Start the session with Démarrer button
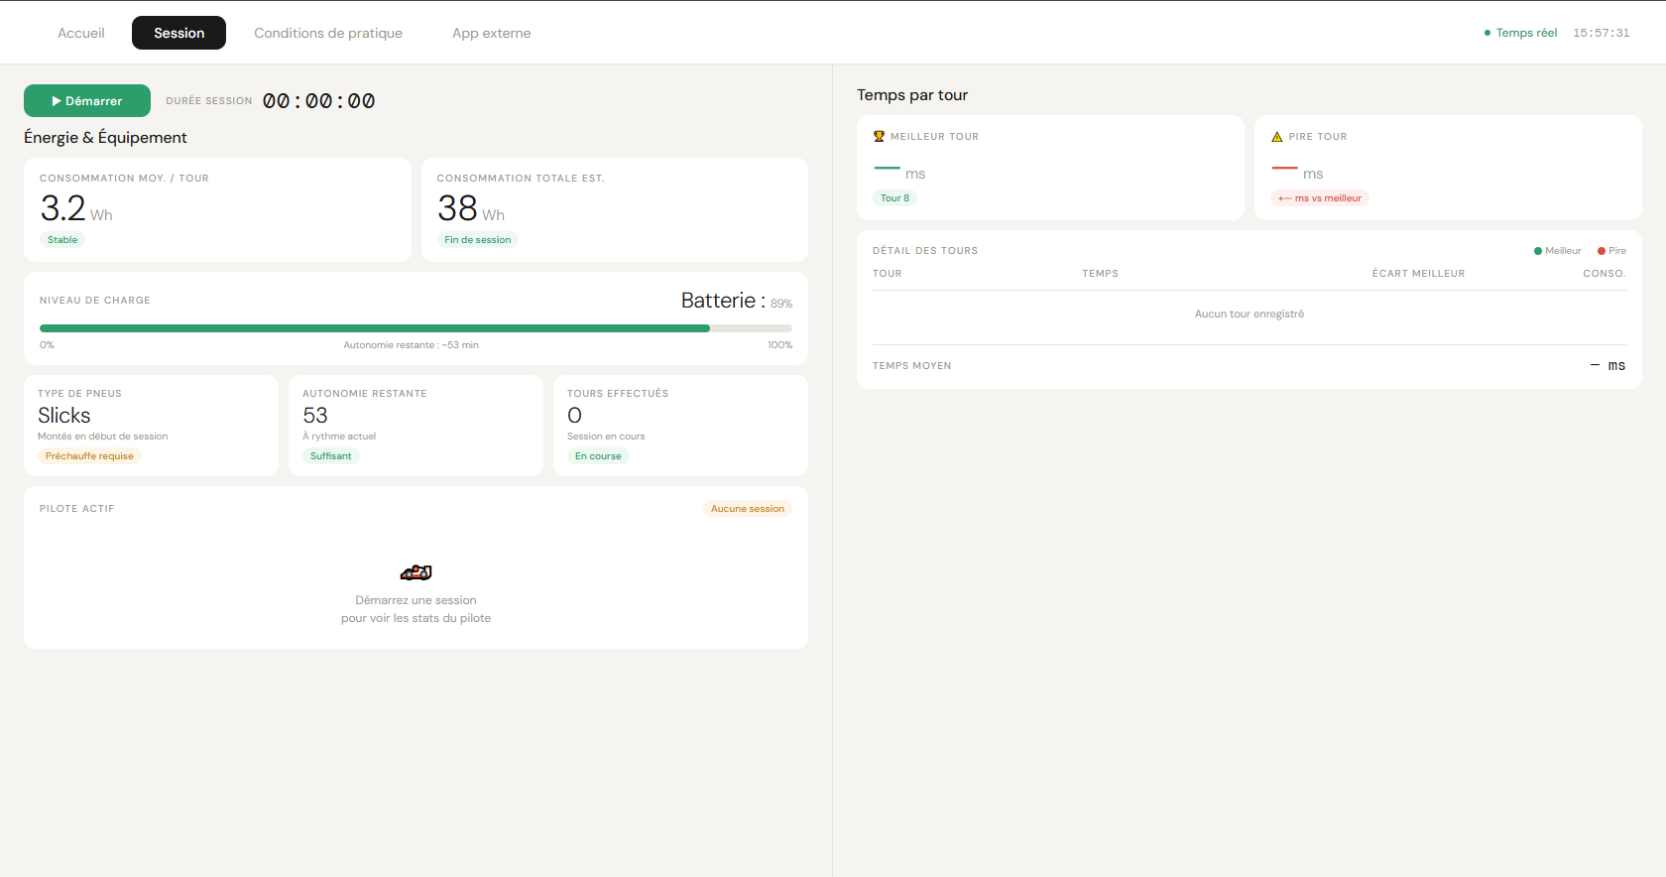This screenshot has width=1666, height=877. coord(87,101)
